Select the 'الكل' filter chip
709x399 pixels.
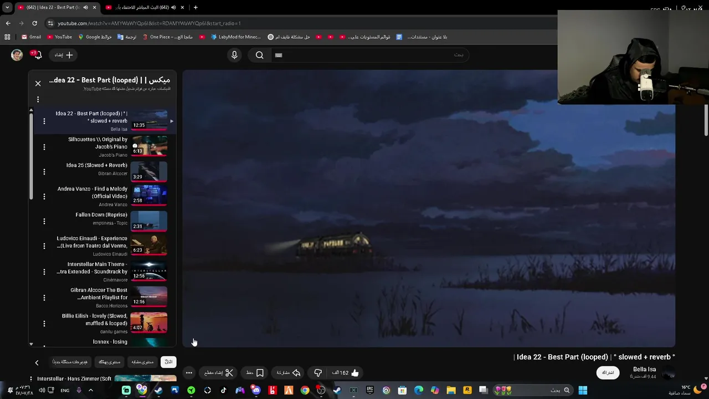[168, 362]
